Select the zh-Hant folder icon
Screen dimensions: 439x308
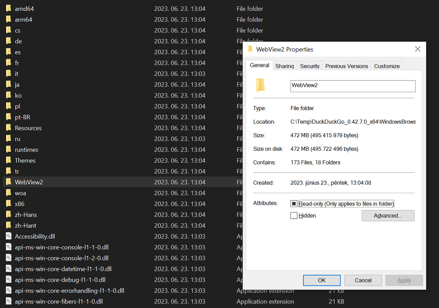click(9, 225)
